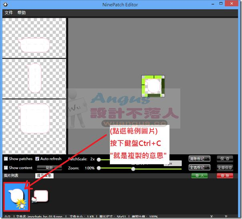Close the NinePatch Editor window
The width and height of the screenshot is (242, 219).
(x=232, y=4)
